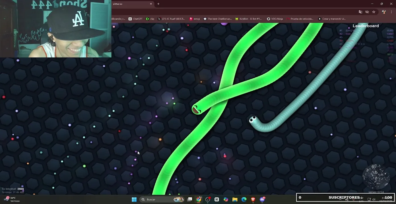The height and width of the screenshot is (204, 396).
Task: Open Discord from the taskbar
Action: tap(262, 199)
